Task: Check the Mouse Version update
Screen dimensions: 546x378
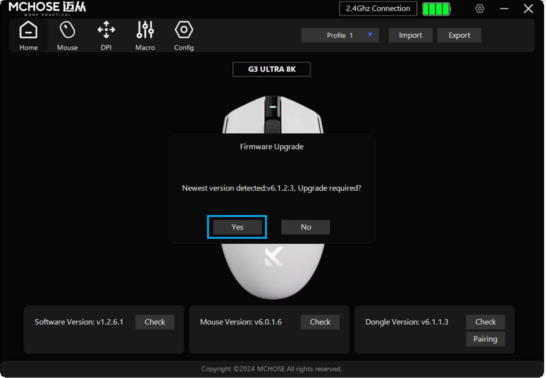Action: pos(320,322)
